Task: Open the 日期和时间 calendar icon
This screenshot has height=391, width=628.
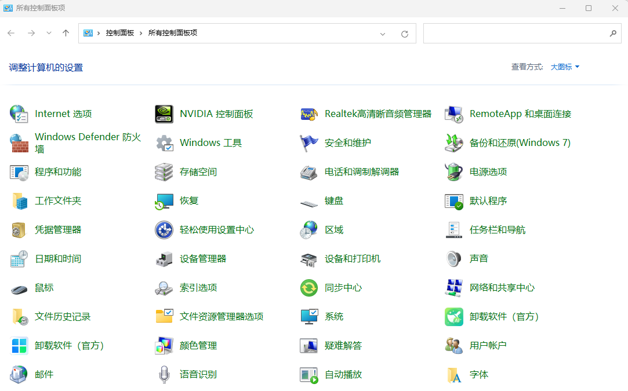Action: [19, 259]
